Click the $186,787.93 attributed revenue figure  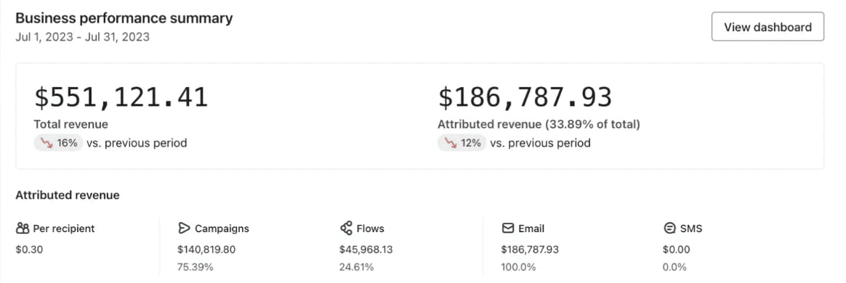click(525, 98)
